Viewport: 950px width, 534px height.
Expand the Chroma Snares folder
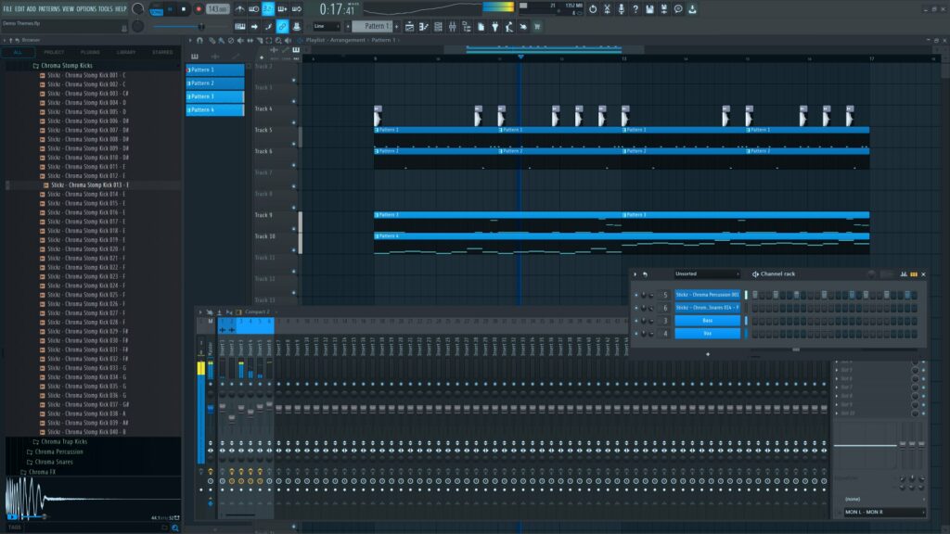50,463
